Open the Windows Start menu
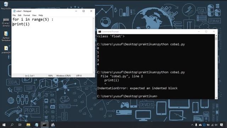Screen dimensions: 227x128 pos(4,125)
